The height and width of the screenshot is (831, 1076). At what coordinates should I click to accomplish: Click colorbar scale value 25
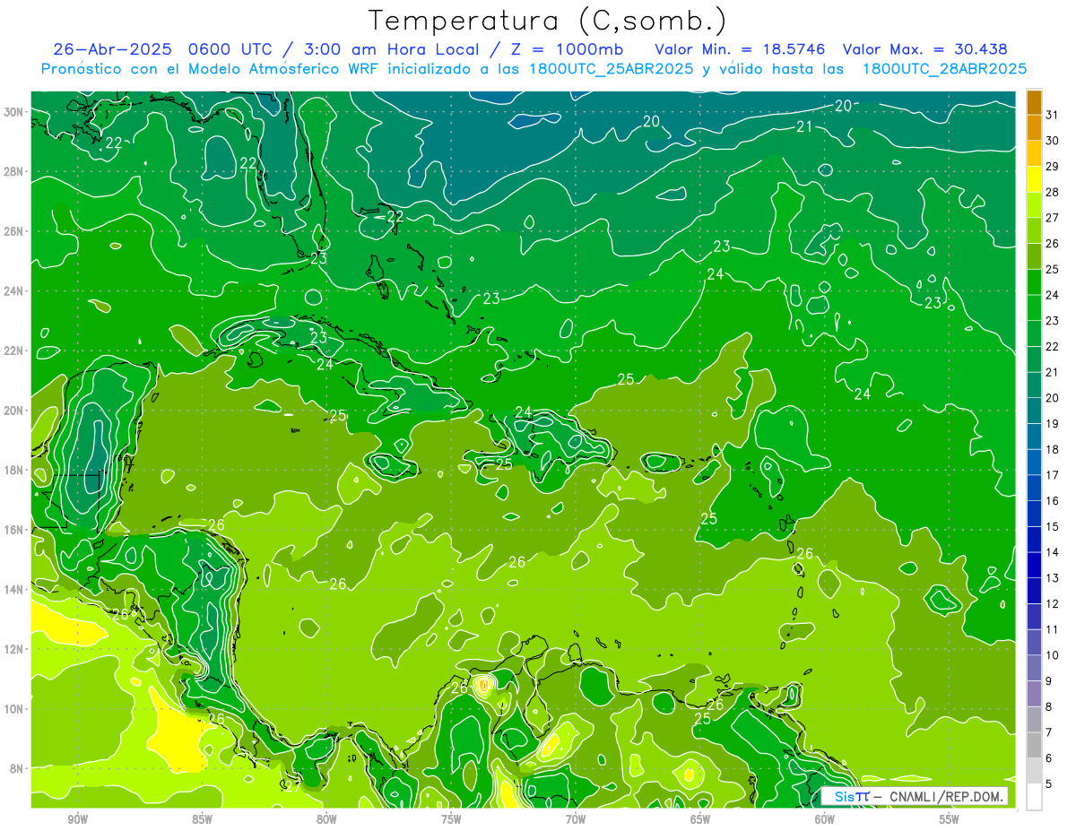tap(1052, 269)
